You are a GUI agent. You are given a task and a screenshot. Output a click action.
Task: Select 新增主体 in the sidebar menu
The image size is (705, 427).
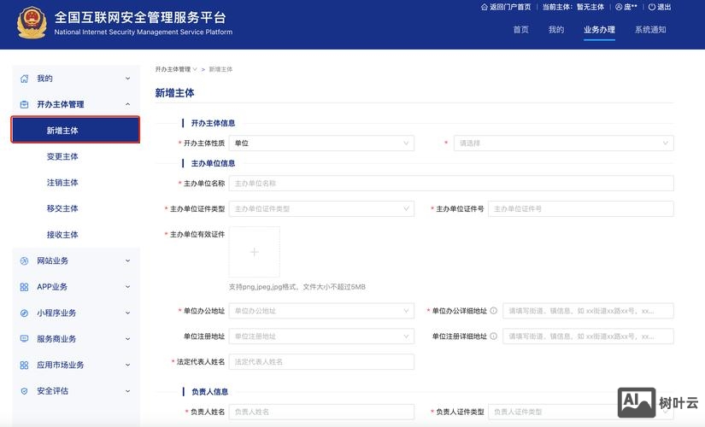click(x=75, y=131)
